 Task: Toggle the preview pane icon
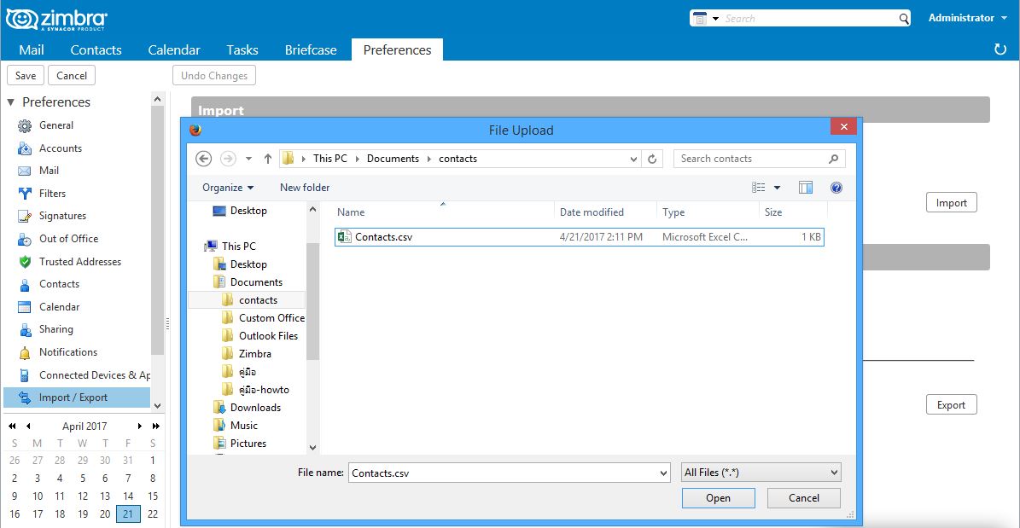point(806,188)
